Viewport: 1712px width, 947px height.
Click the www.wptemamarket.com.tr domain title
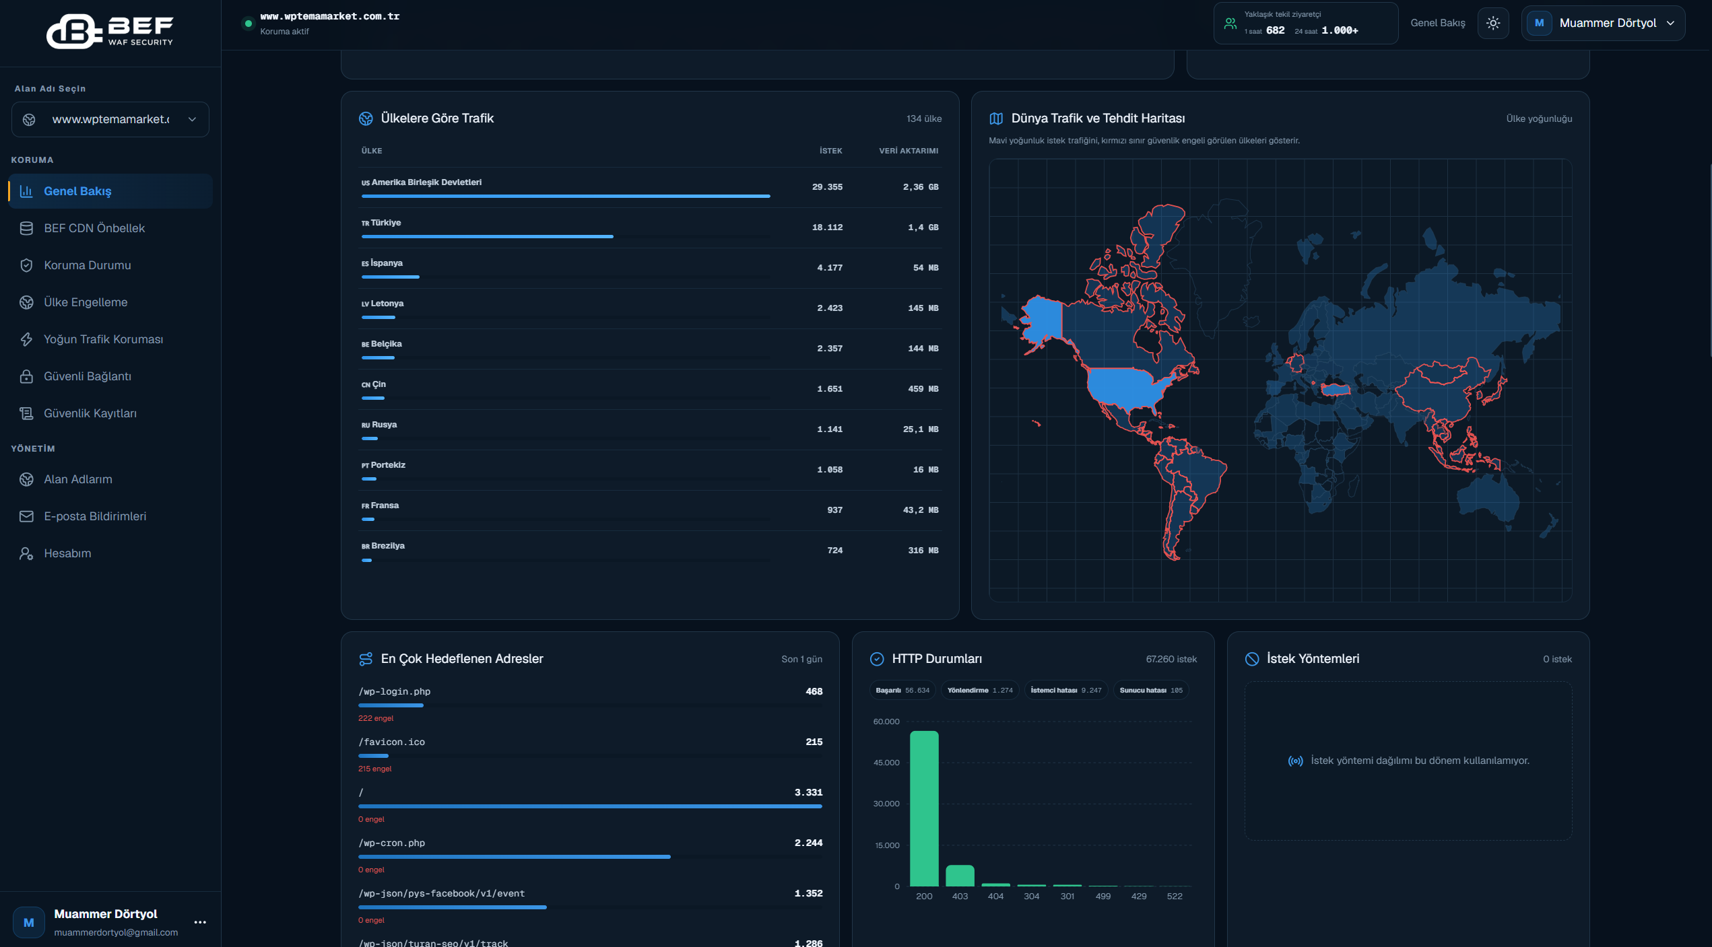pos(330,16)
